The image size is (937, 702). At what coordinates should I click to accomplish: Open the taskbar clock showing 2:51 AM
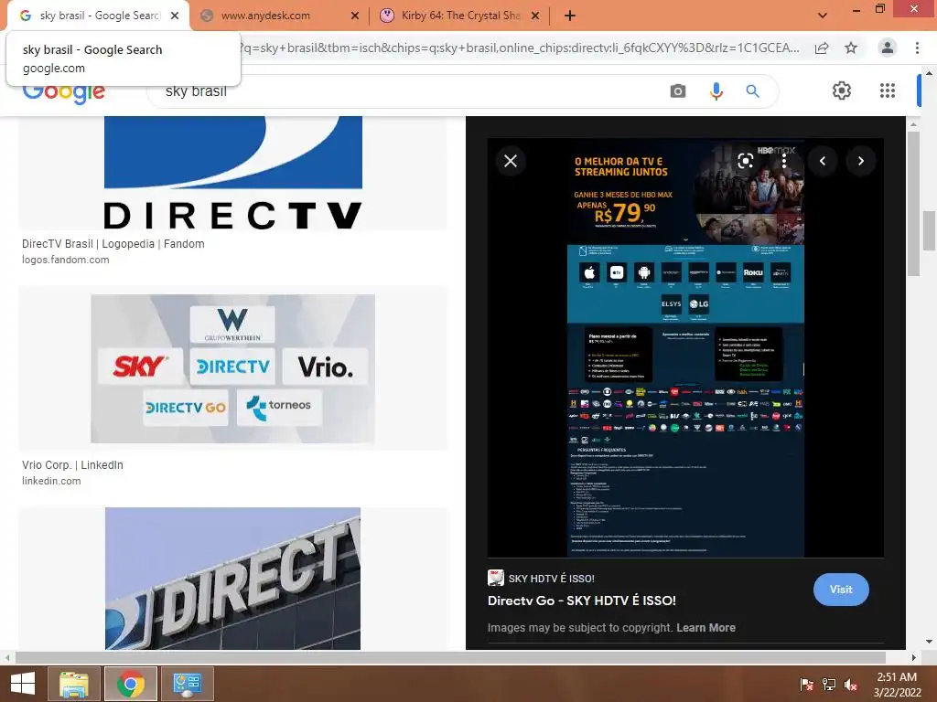[x=897, y=685]
